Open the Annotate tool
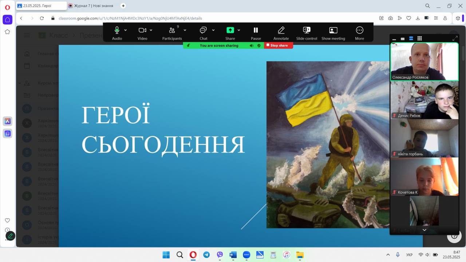This screenshot has height=262, width=466. 281,33
